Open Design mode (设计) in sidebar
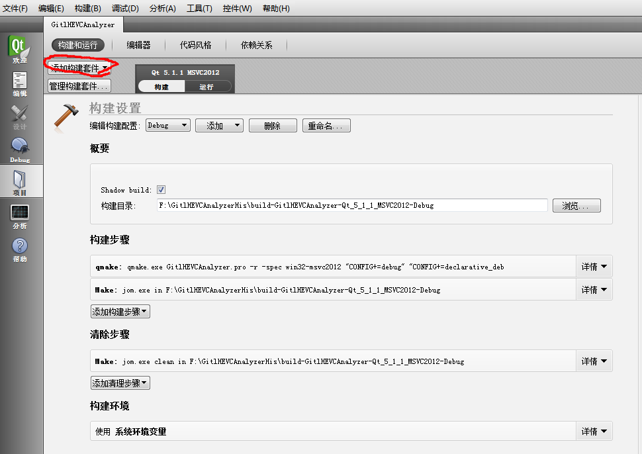The height and width of the screenshot is (454, 642). 19,117
